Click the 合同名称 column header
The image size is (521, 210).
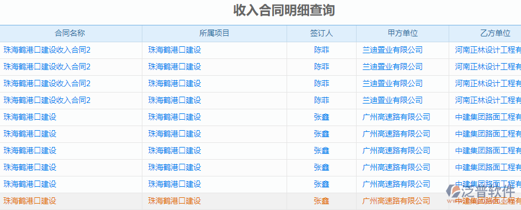pos(70,33)
